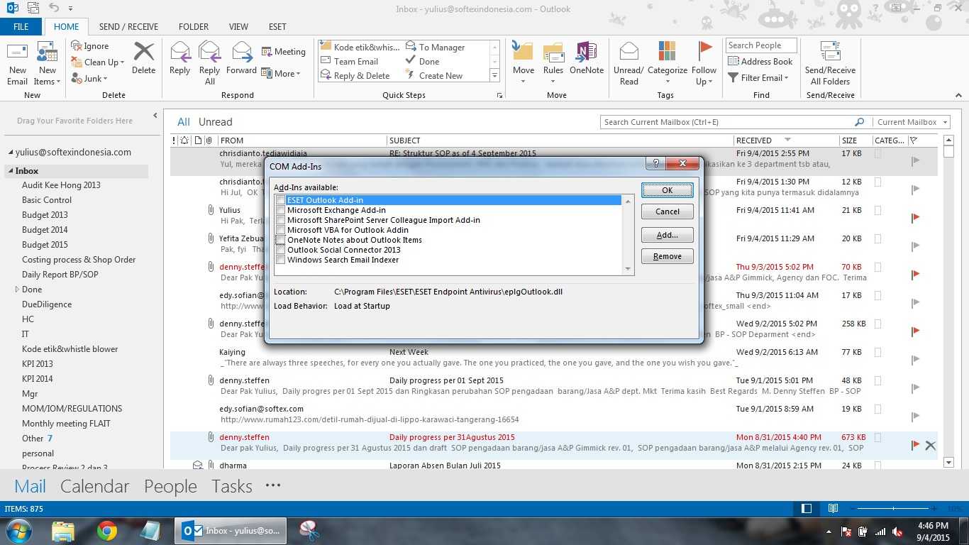Toggle Windows Search Email Indexer checkbox
The height and width of the screenshot is (545, 969).
(281, 260)
